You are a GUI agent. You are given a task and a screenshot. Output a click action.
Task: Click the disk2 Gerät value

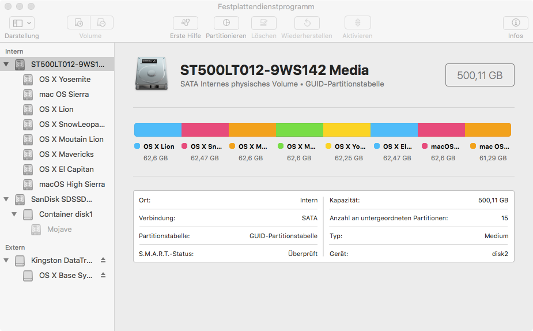pos(500,254)
